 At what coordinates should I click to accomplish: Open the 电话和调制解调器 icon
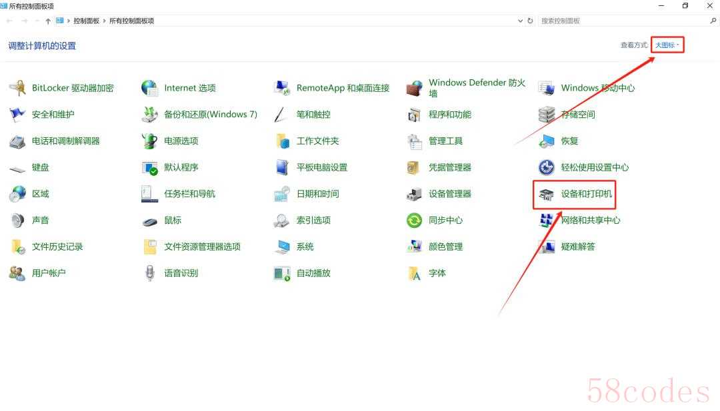click(x=17, y=141)
